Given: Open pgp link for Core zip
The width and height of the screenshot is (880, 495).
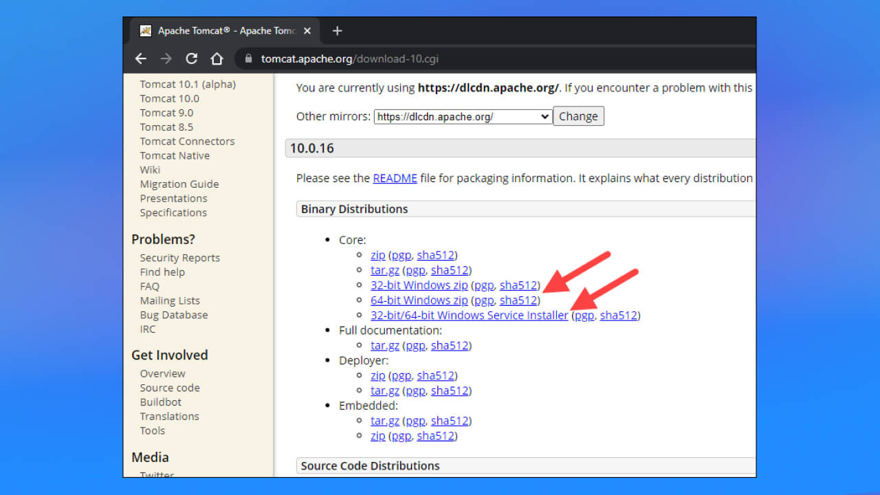Looking at the screenshot, I should pos(401,255).
